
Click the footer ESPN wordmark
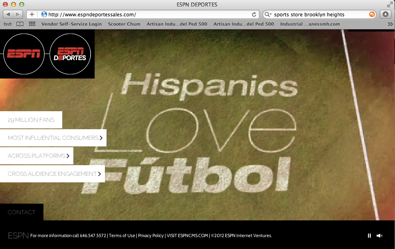[18, 236]
